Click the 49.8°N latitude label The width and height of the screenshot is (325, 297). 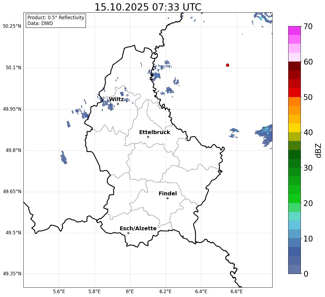13,150
